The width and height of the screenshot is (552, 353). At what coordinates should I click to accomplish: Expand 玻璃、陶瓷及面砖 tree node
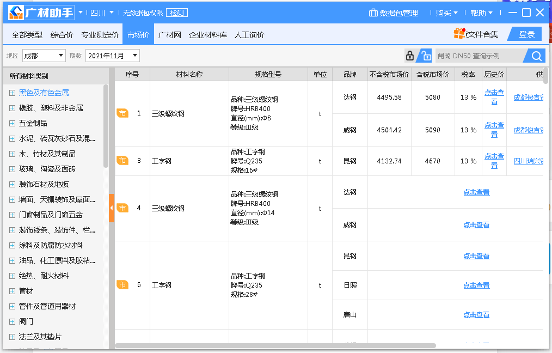tap(13, 169)
